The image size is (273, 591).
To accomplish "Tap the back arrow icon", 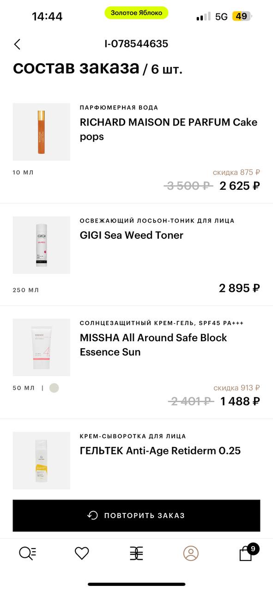I will [17, 44].
